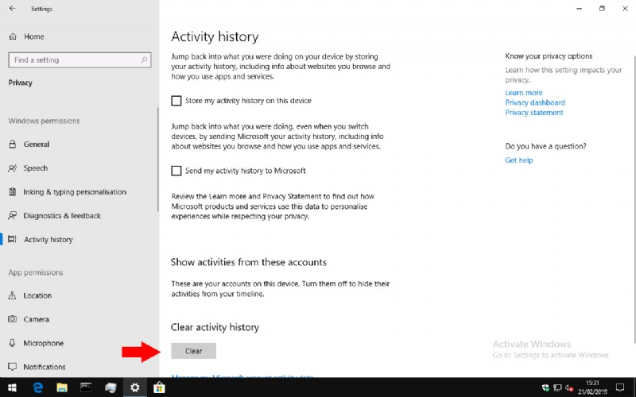Open the Command Prompt taskbar icon

[86, 387]
